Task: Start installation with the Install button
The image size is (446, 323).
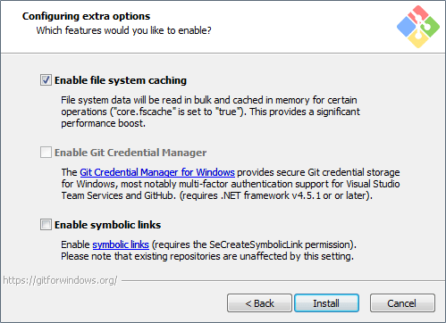Action: pos(326,303)
